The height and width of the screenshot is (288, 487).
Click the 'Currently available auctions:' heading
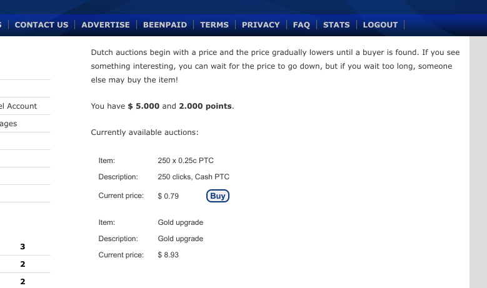[144, 132]
